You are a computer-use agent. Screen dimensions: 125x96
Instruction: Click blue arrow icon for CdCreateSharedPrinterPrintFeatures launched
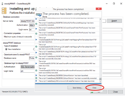tap(36, 29)
